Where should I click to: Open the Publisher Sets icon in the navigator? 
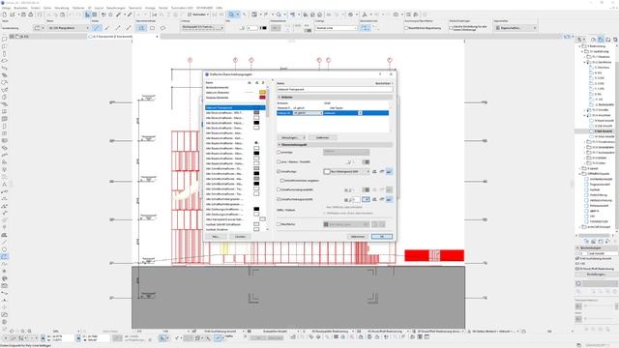click(615, 40)
